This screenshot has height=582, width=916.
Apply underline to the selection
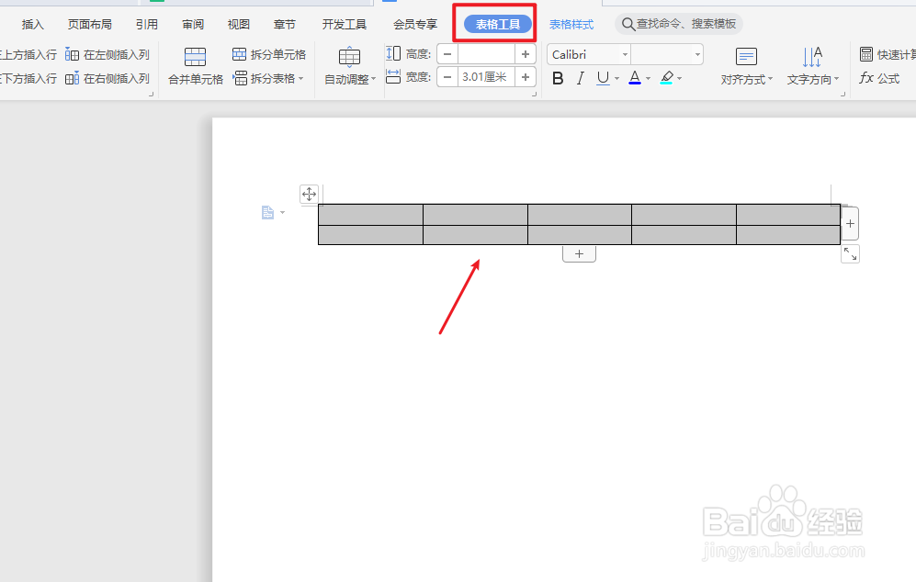[604, 78]
